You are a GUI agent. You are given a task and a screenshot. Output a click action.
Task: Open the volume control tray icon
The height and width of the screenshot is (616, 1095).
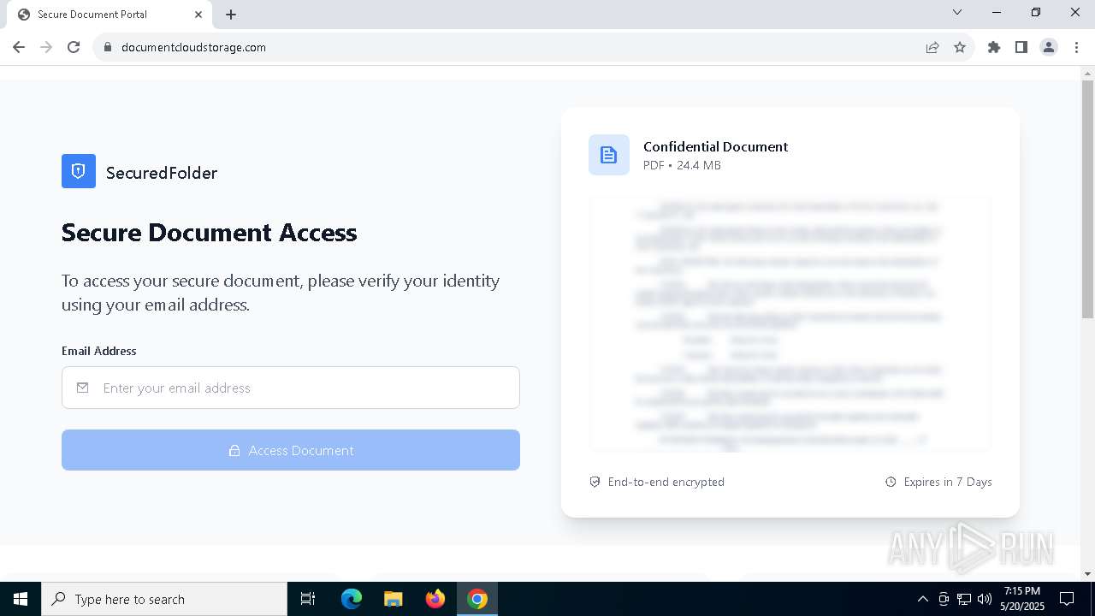tap(985, 599)
